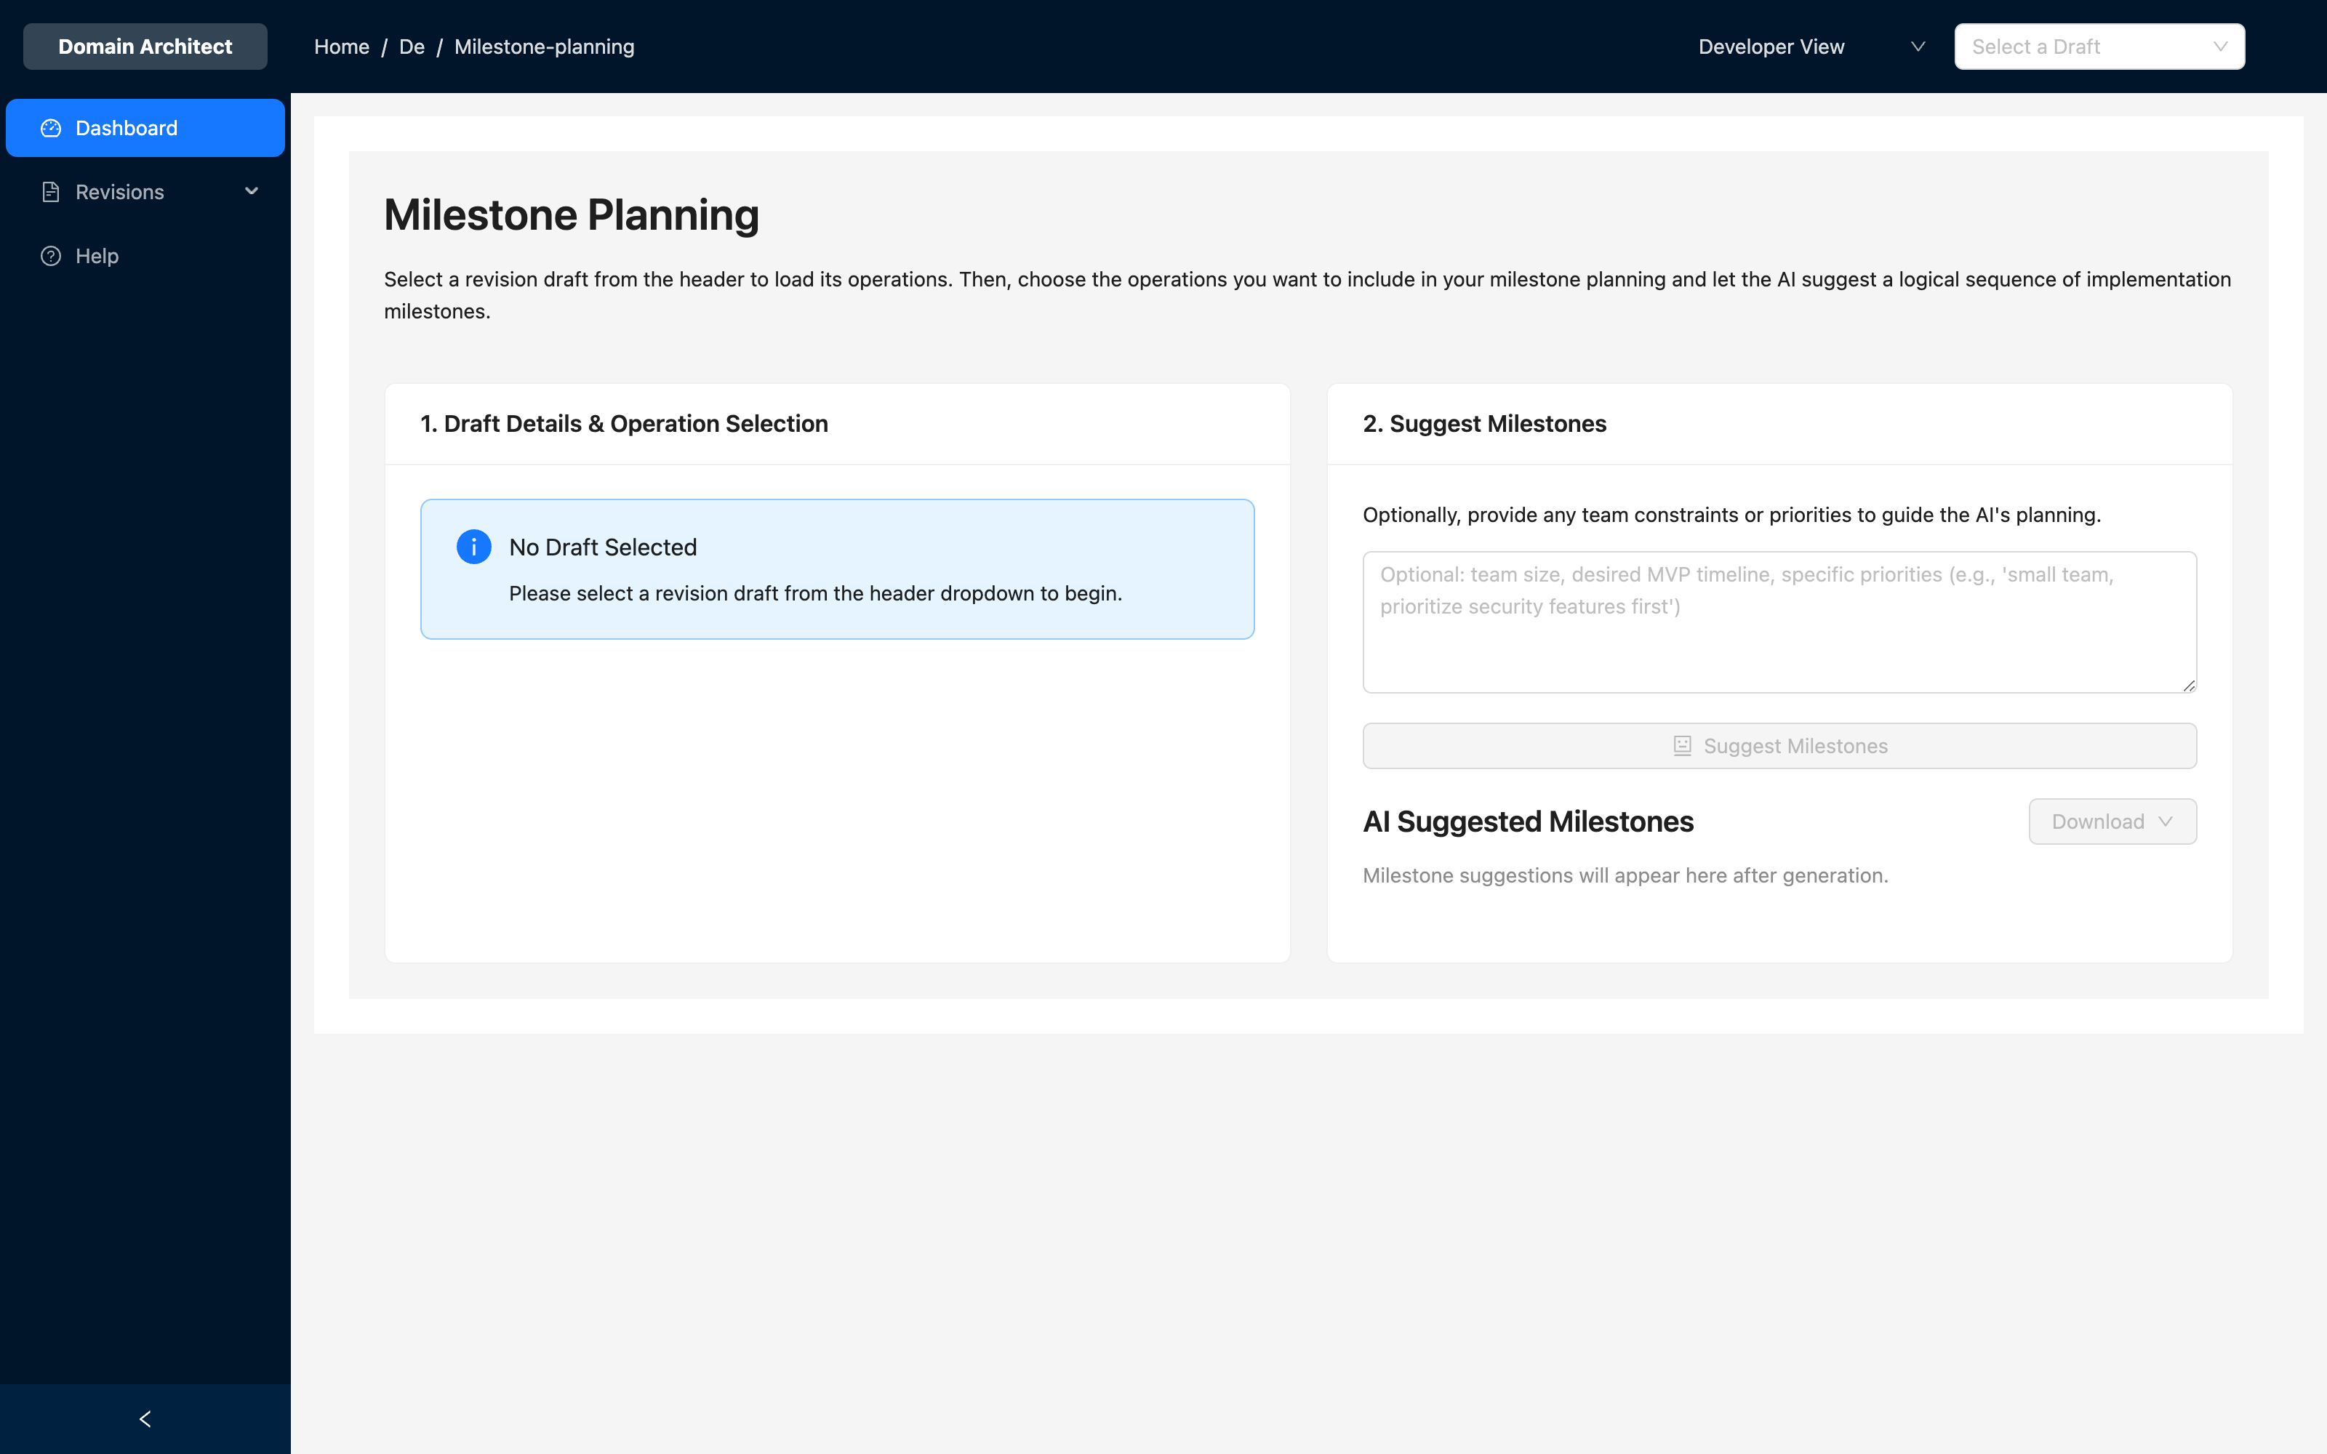This screenshot has width=2327, height=1454.
Task: Select the Help menu item
Action: coord(97,256)
